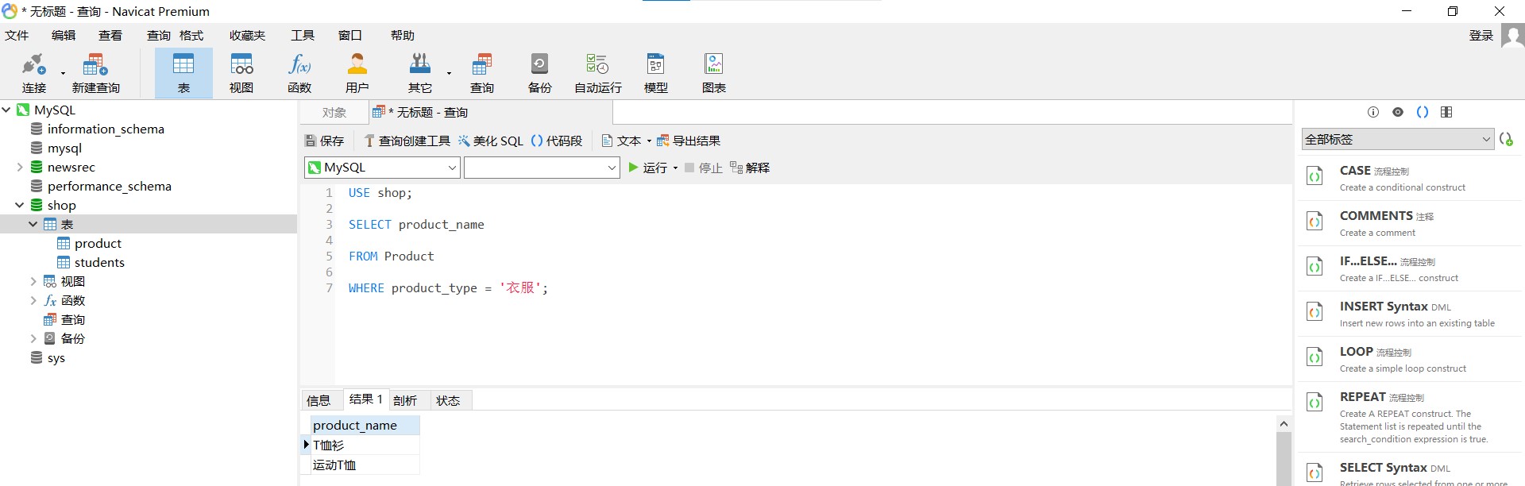Open the 连接 connection tool
This screenshot has height=486, width=1525.
click(34, 73)
